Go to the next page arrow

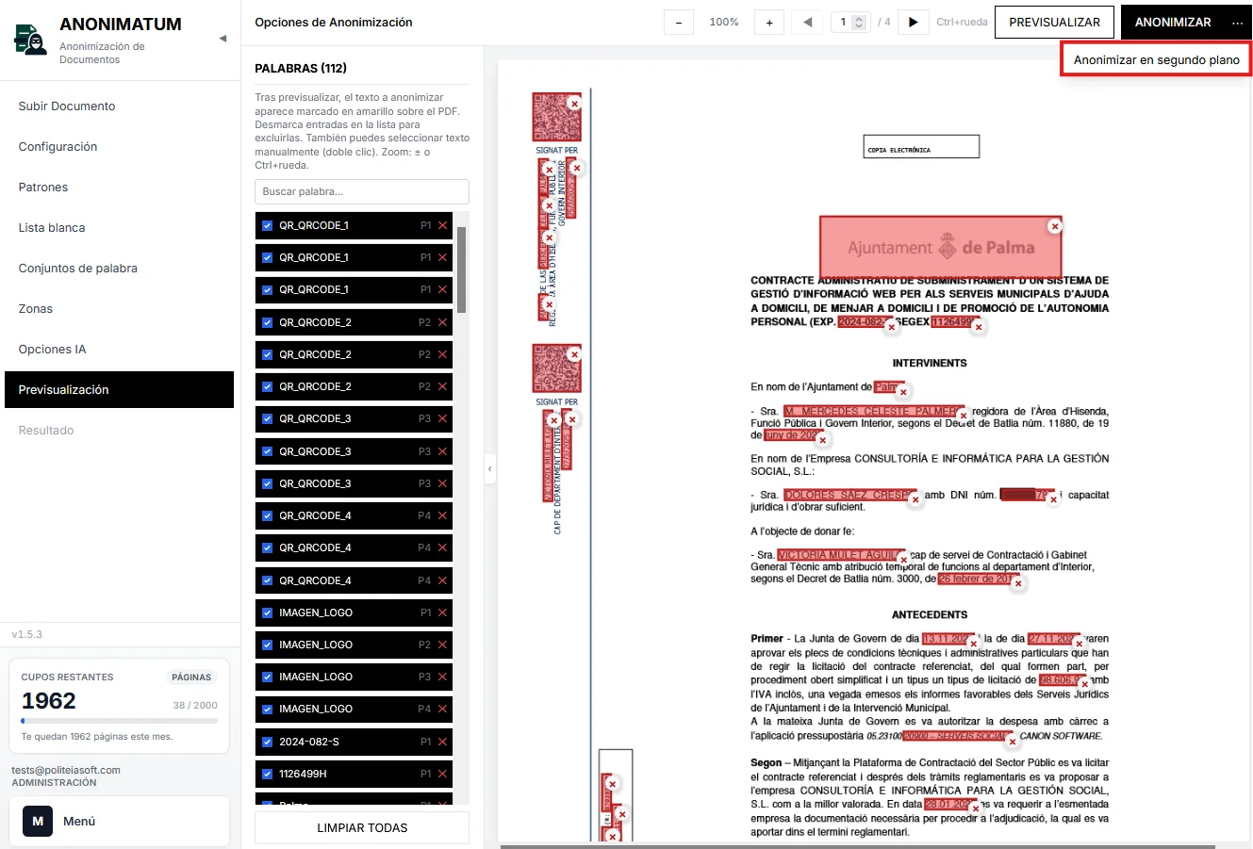[x=913, y=23]
